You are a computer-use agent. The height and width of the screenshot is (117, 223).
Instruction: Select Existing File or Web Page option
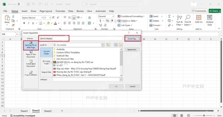coord(31,45)
